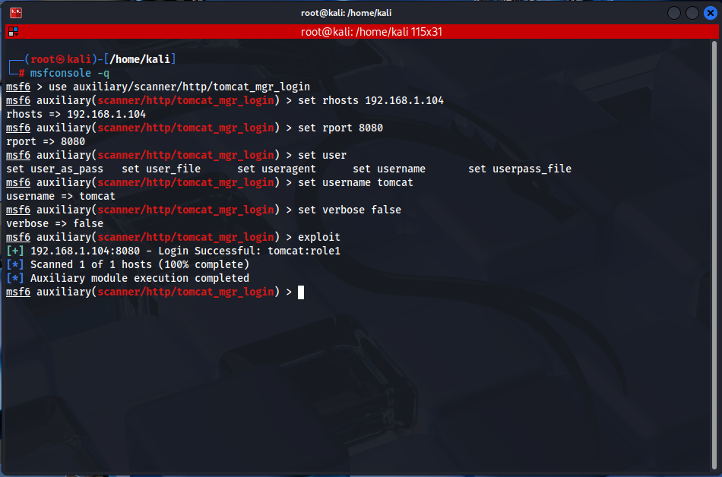Click the 'verbose => false' output line

(55, 223)
